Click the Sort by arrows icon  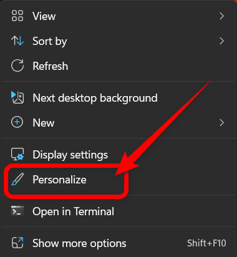click(17, 41)
